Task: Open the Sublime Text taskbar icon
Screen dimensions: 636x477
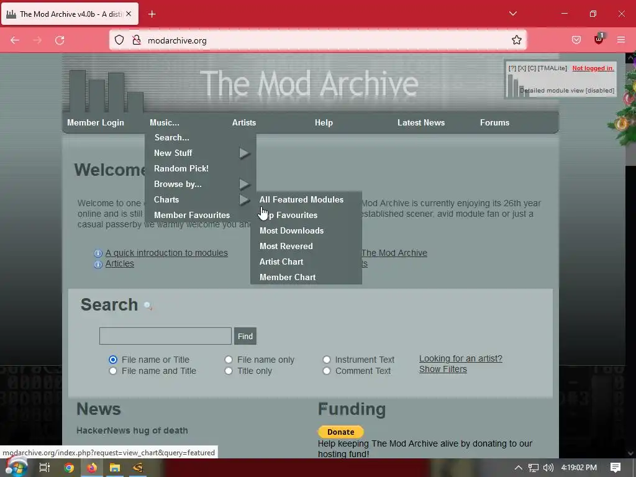Action: pos(138,468)
